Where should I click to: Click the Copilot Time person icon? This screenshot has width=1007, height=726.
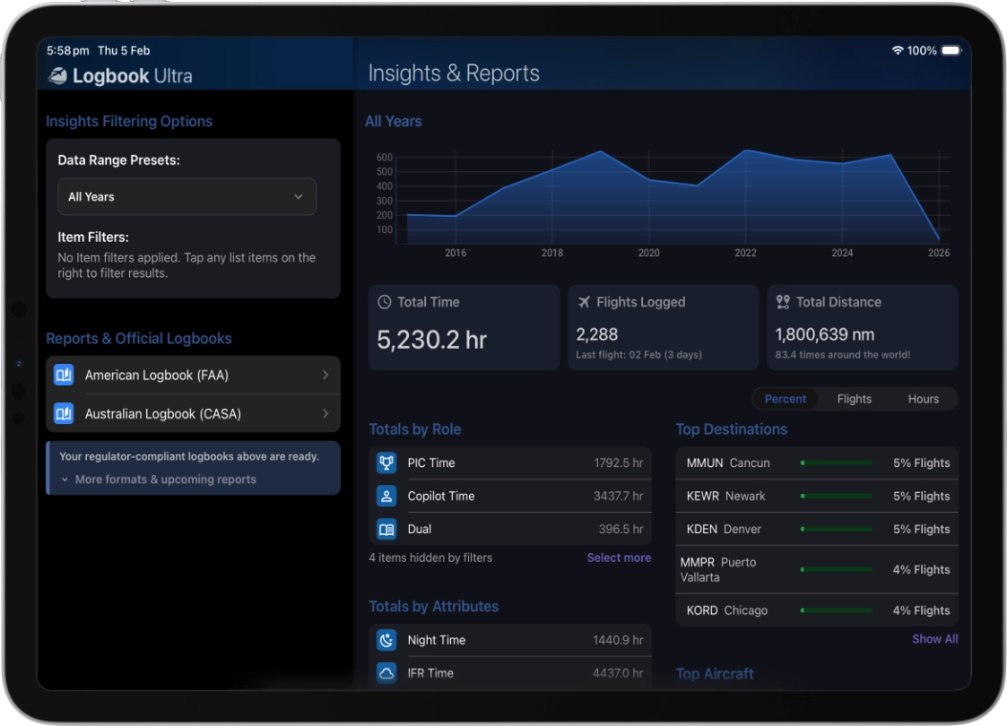(386, 496)
